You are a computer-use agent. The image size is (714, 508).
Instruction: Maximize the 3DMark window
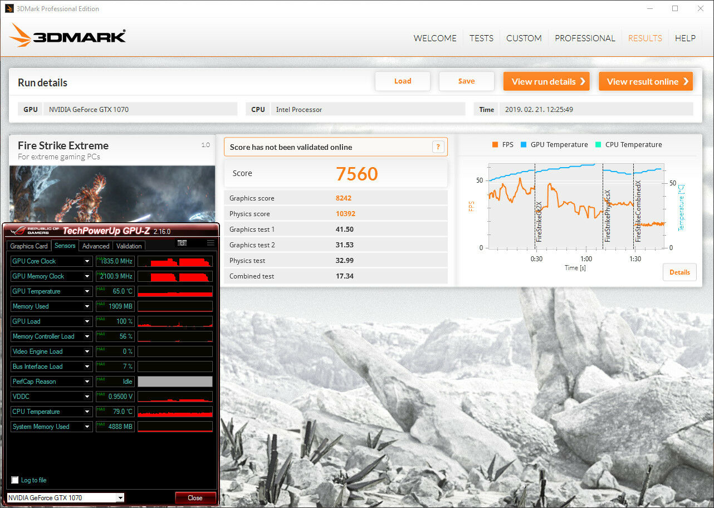click(675, 8)
